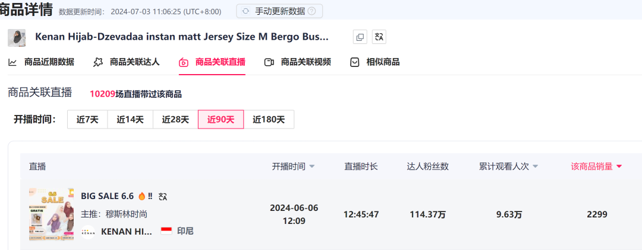Viewport: 642px width, 250px height.
Task: Click the 手动更新数据 button
Action: coord(279,11)
